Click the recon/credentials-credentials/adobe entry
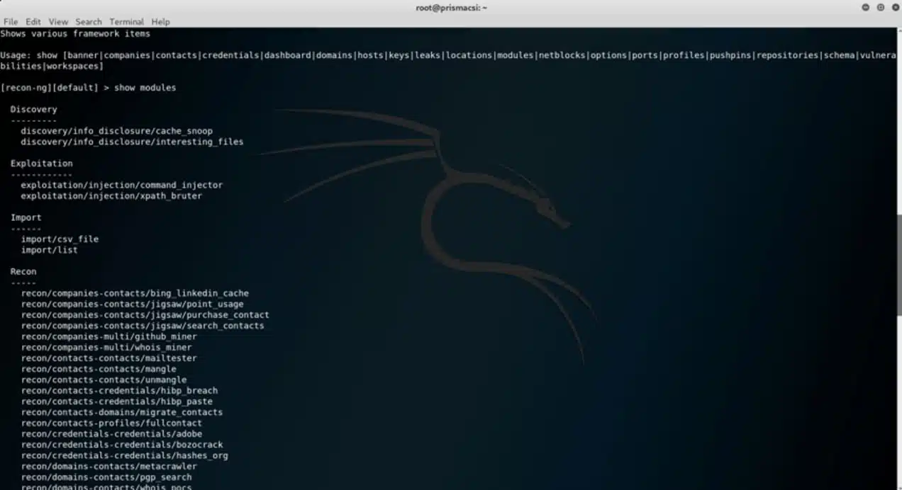Screen dimensions: 902x490 tap(111, 434)
